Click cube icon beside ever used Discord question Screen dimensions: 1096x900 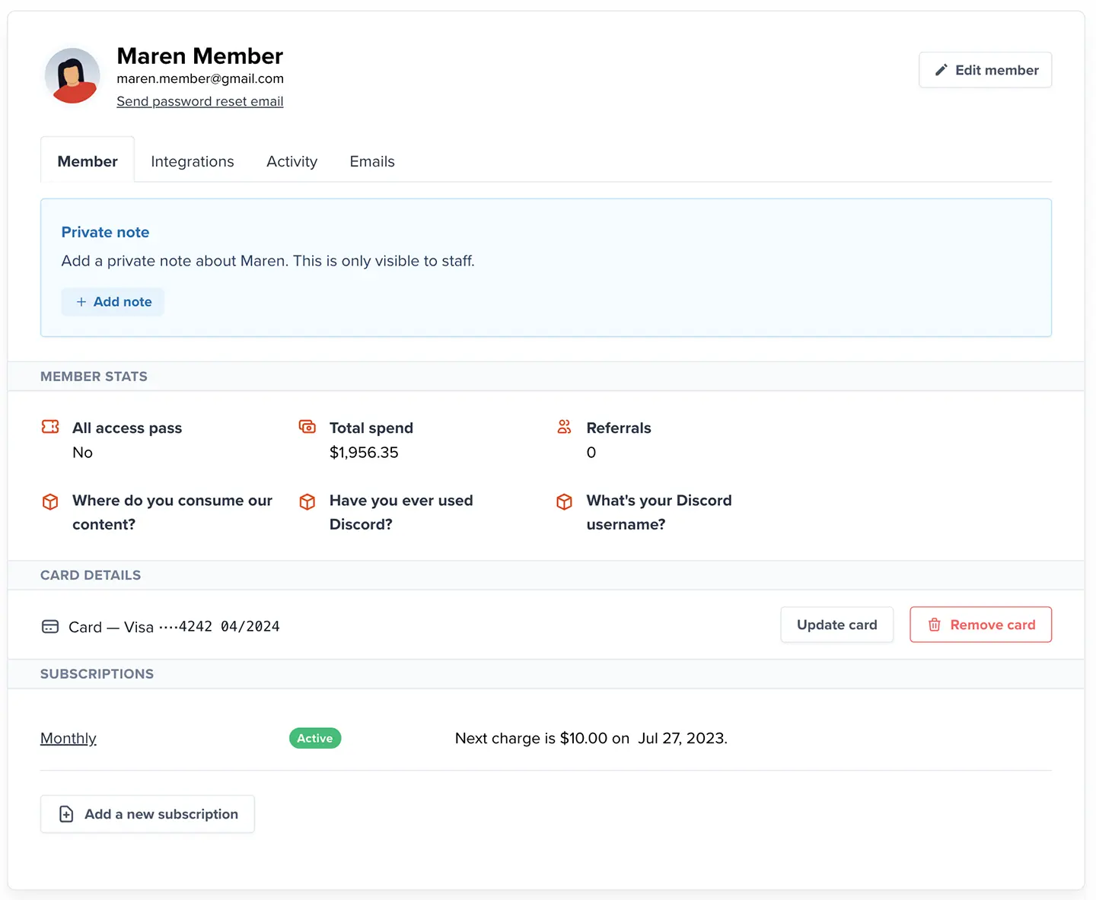pos(307,501)
